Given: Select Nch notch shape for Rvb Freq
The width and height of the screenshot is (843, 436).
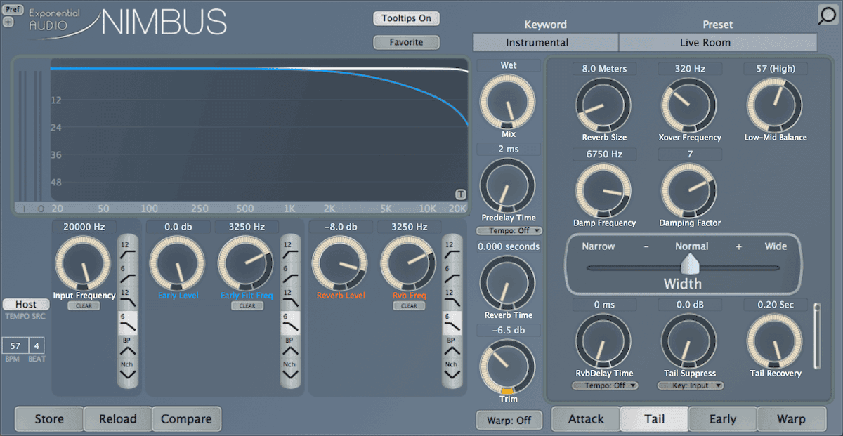Looking at the screenshot, I should point(451,370).
